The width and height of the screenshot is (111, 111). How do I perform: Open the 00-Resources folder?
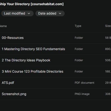tap(13, 38)
